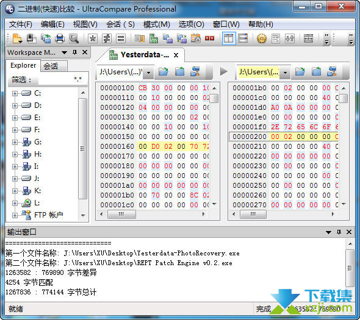
Task: Toggle horizontal stacked layout icon
Action: click(x=243, y=38)
